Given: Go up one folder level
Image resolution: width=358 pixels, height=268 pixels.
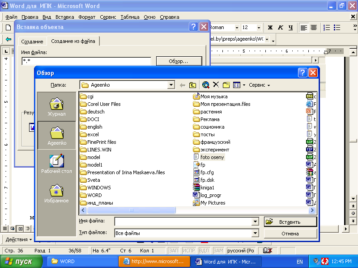Looking at the screenshot, I should 192,85.
